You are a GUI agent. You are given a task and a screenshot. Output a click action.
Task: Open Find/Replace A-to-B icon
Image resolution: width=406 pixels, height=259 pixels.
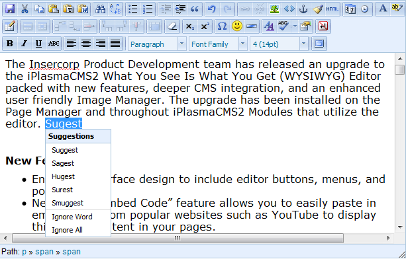pos(115,9)
